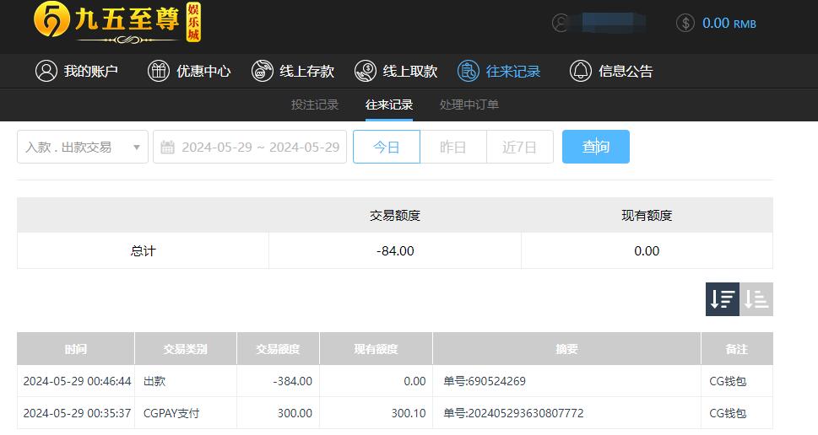Select the 往来记录 sub-tab
The width and height of the screenshot is (818, 435).
389,105
